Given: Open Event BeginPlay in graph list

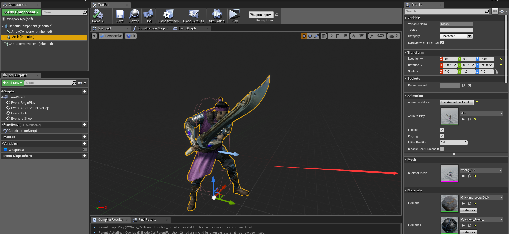Looking at the screenshot, I should [x=23, y=103].
